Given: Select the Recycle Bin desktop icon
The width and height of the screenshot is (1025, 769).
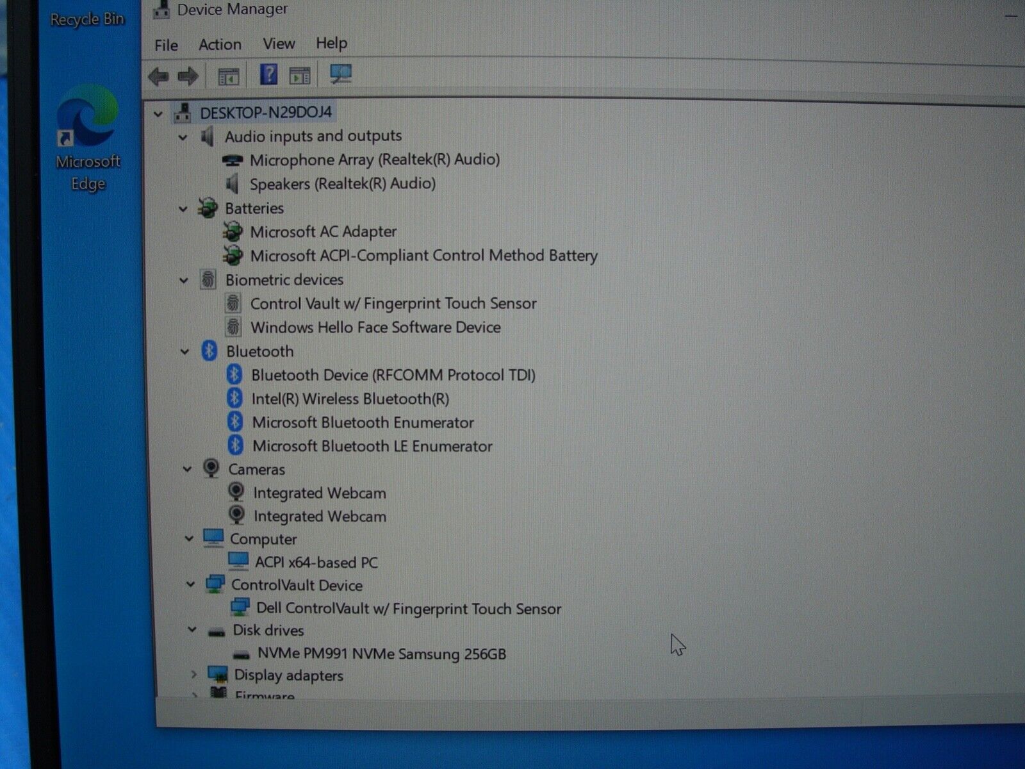Looking at the screenshot, I should click(87, 19).
